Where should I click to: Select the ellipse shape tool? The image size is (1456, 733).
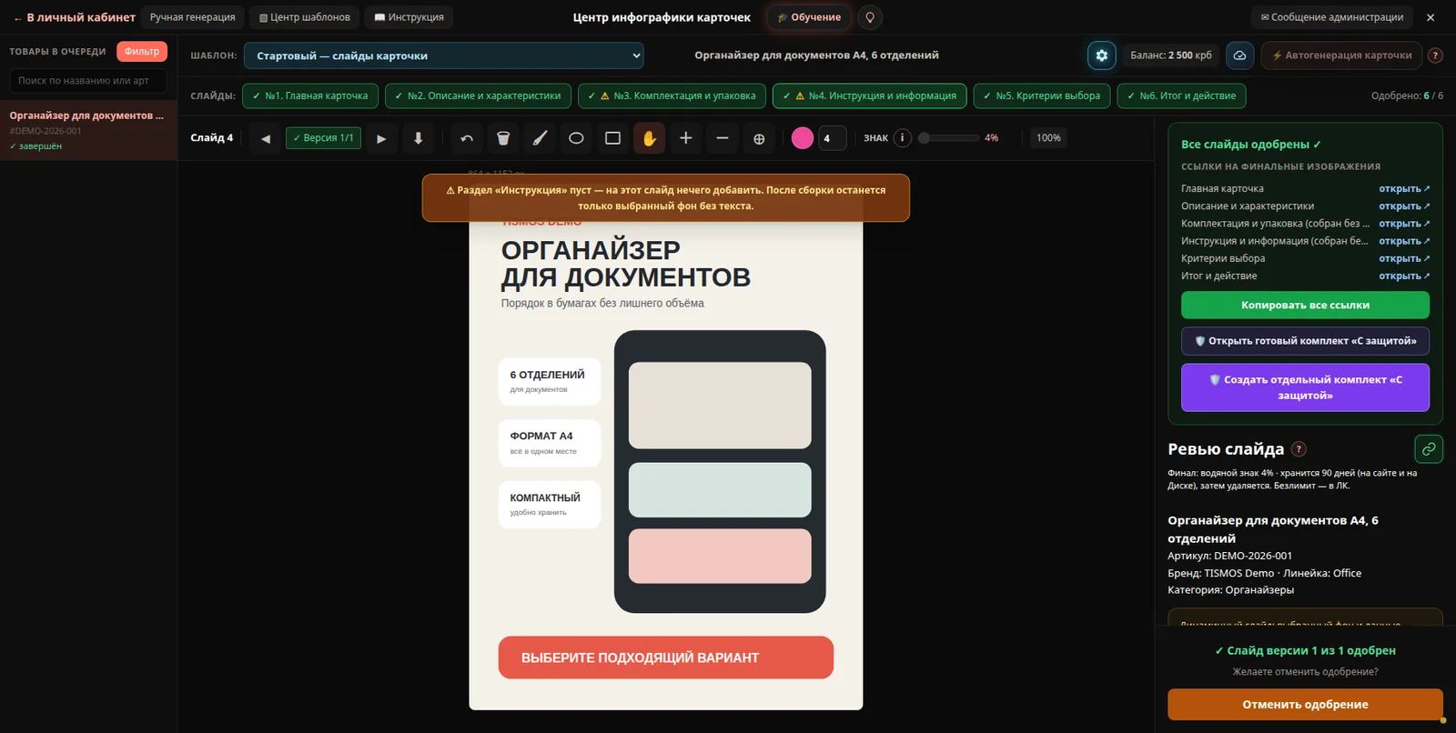click(576, 138)
